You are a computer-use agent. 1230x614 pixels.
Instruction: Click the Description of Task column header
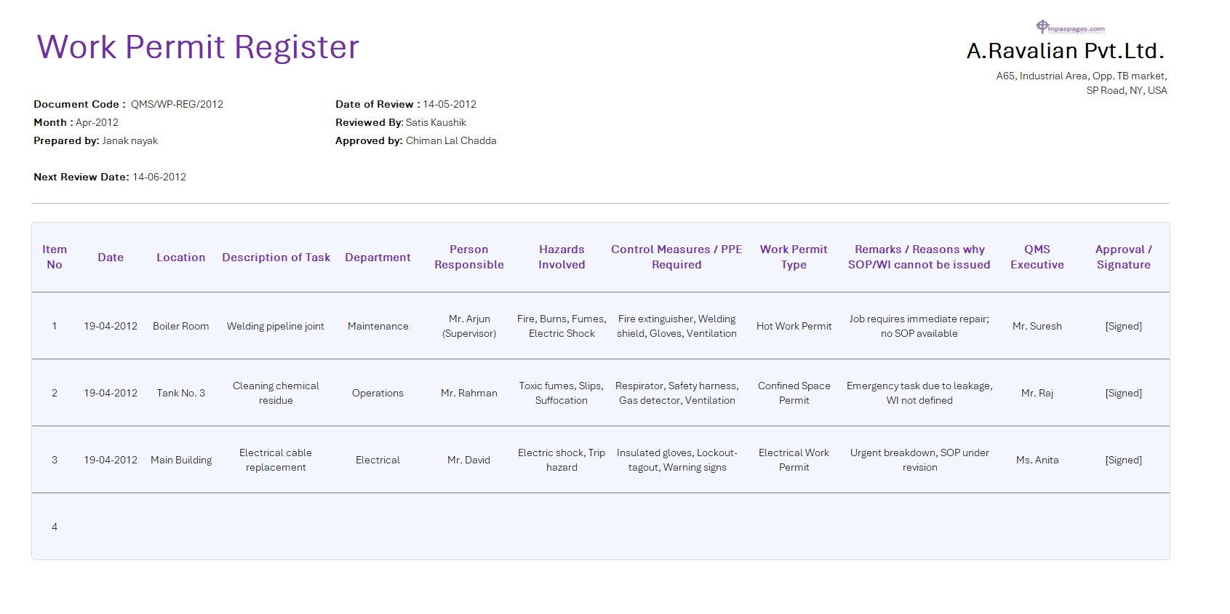click(276, 258)
